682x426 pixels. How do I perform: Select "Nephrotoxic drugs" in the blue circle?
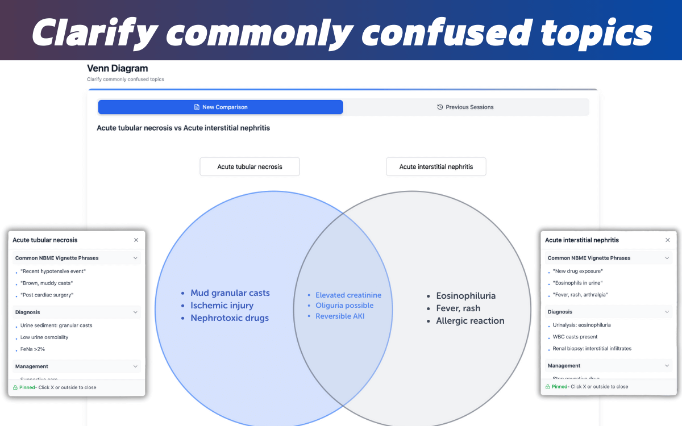pos(230,318)
